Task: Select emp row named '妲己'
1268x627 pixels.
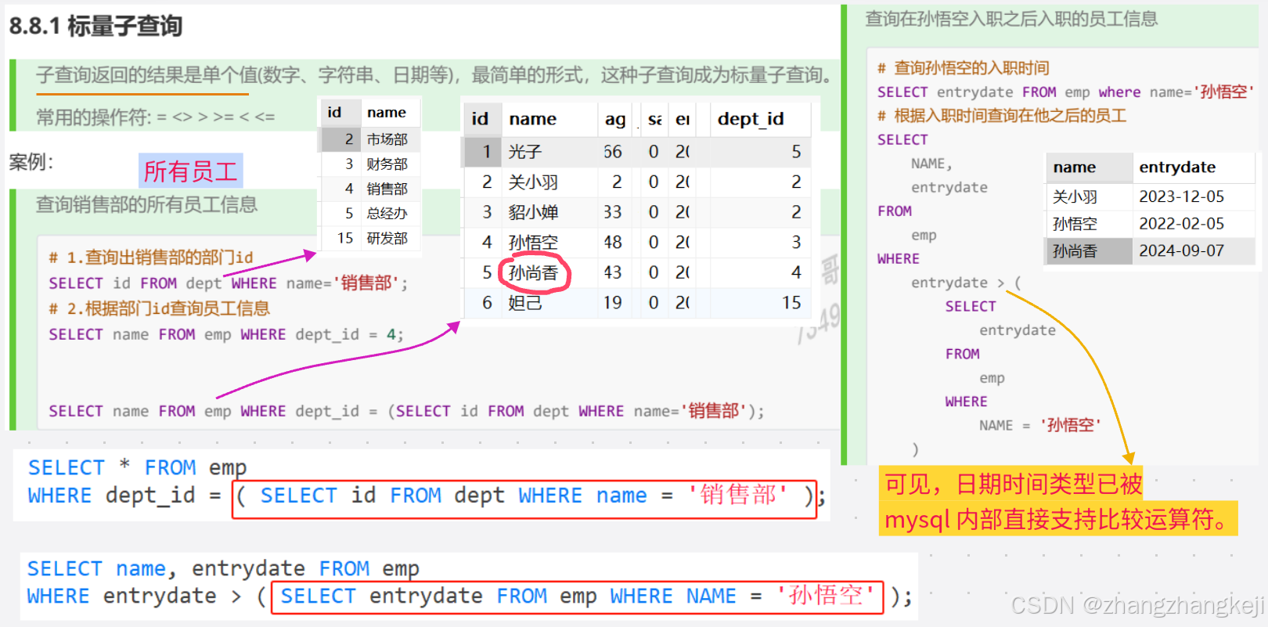Action: (637, 303)
